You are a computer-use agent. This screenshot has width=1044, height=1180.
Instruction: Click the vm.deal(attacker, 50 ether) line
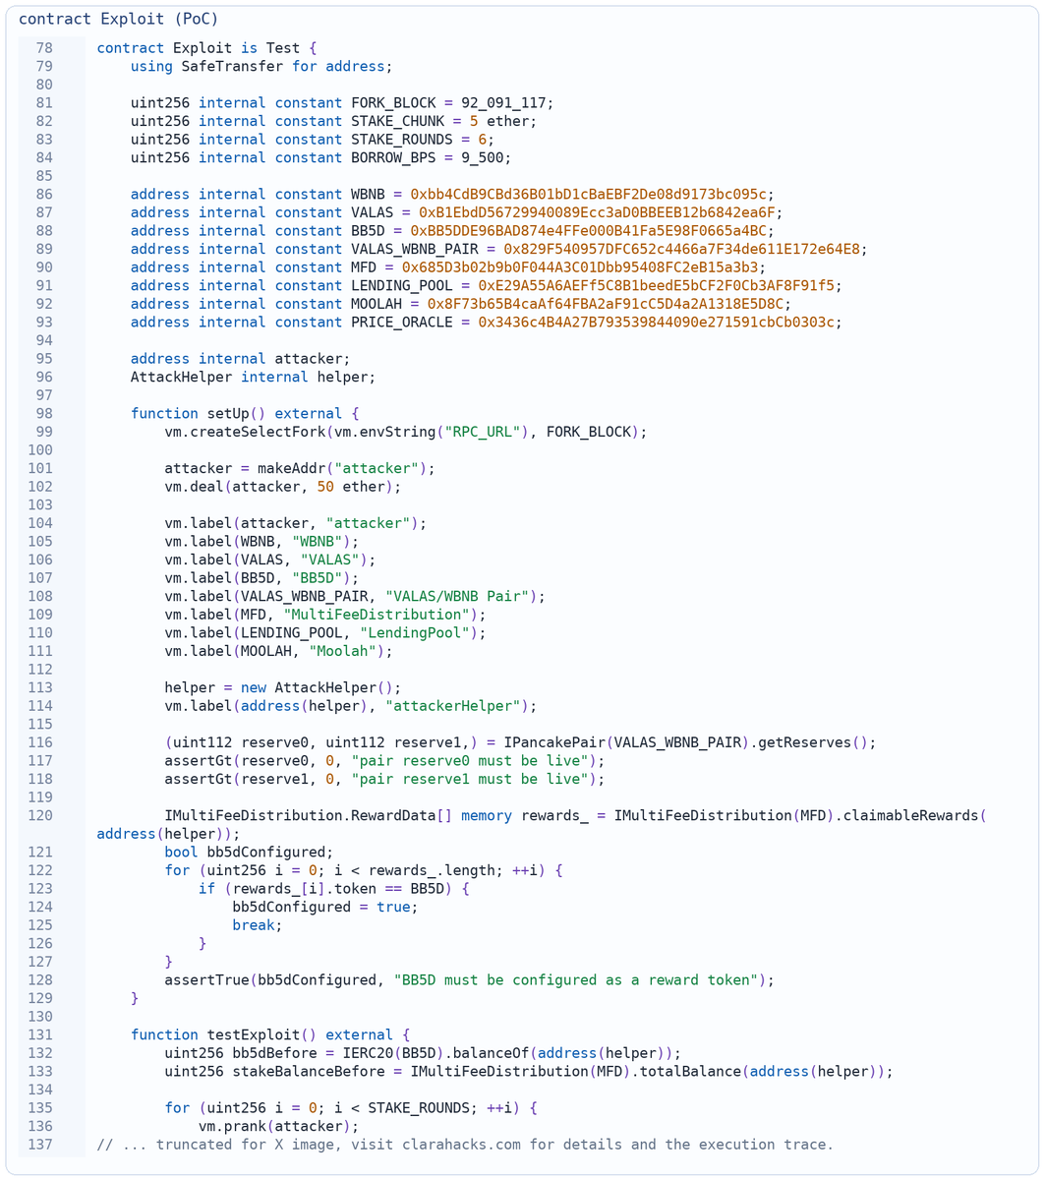point(283,487)
